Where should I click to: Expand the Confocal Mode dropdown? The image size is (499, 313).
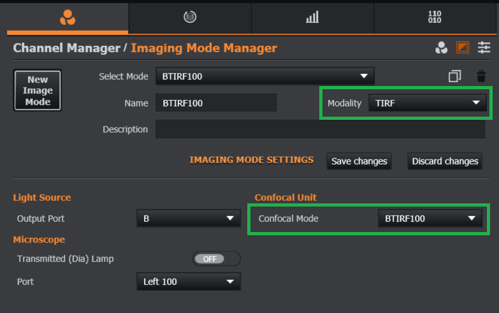coord(430,219)
